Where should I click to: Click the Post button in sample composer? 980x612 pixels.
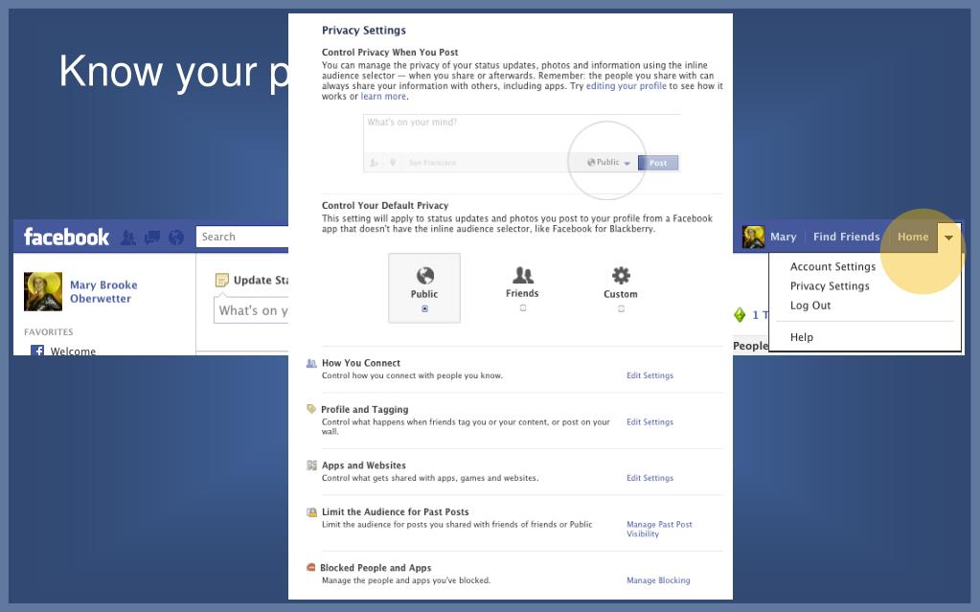click(x=658, y=163)
